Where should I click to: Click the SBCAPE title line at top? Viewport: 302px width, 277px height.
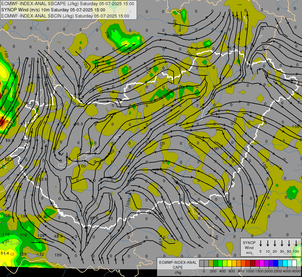pyautogui.click(x=68, y=4)
